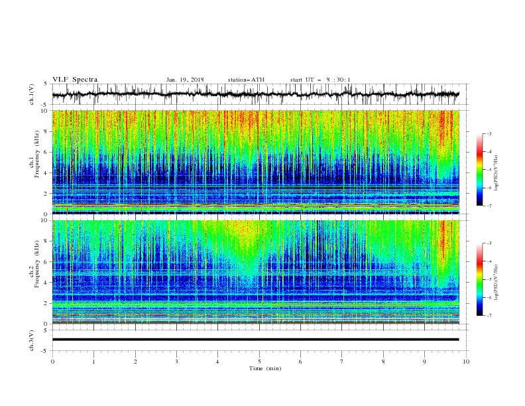This screenshot has height=406, width=525.
Task: Click the "-5" tick on ch.3(V) axis
Action: pyautogui.click(x=45, y=351)
